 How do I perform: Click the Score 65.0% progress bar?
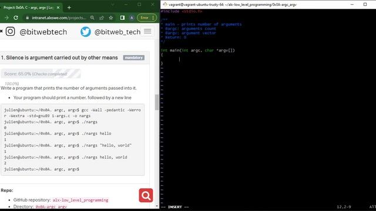pos(41,74)
